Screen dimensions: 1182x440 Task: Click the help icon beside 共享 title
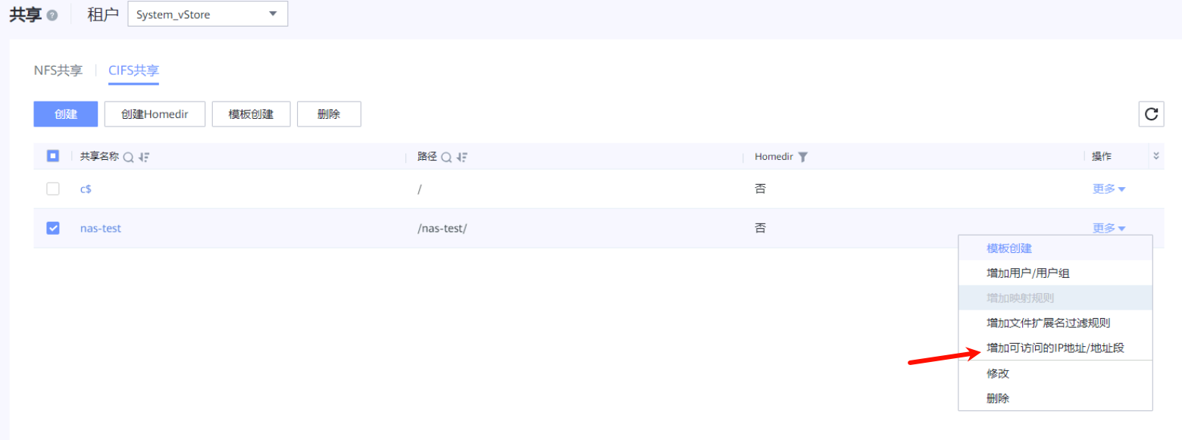click(52, 16)
